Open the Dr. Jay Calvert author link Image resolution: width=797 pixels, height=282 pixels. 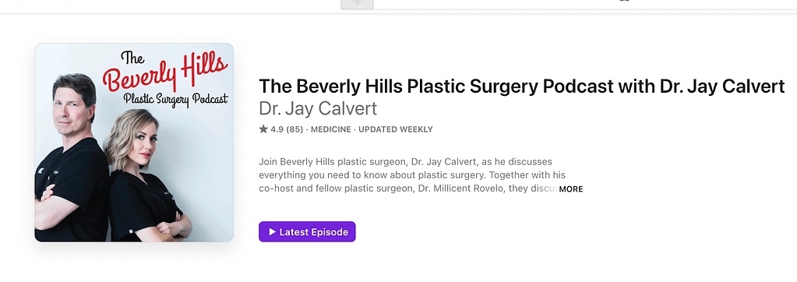click(318, 109)
